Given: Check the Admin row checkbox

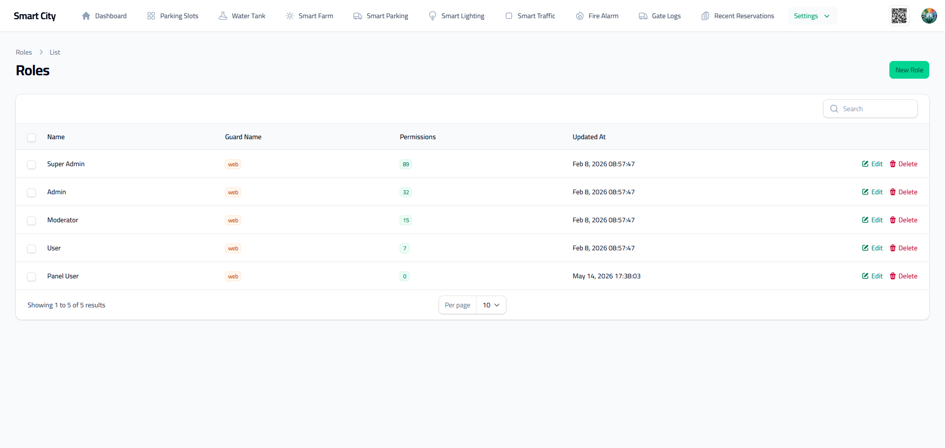Looking at the screenshot, I should [31, 192].
